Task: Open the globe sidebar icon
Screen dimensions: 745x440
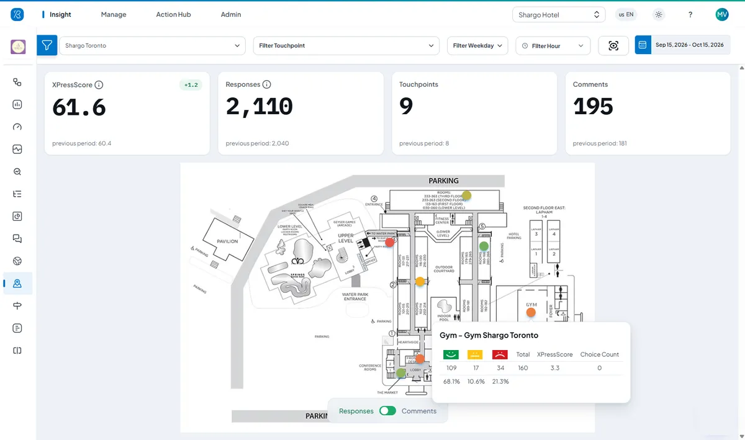Action: tap(17, 261)
